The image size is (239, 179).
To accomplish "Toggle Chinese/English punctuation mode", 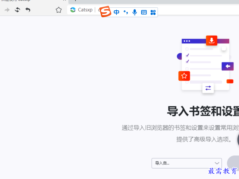I will point(125,12).
